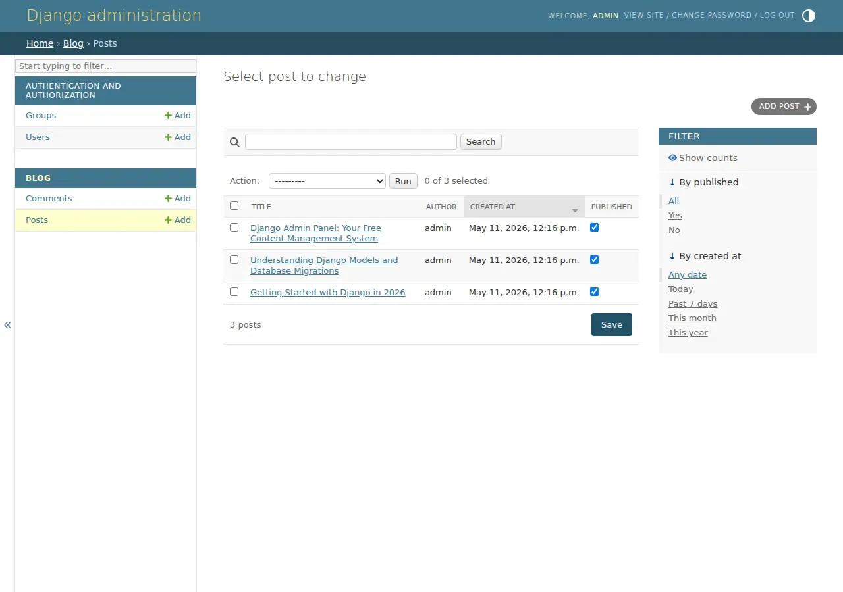
Task: Select the Understanding Django Models row checkbox
Action: coord(234,260)
